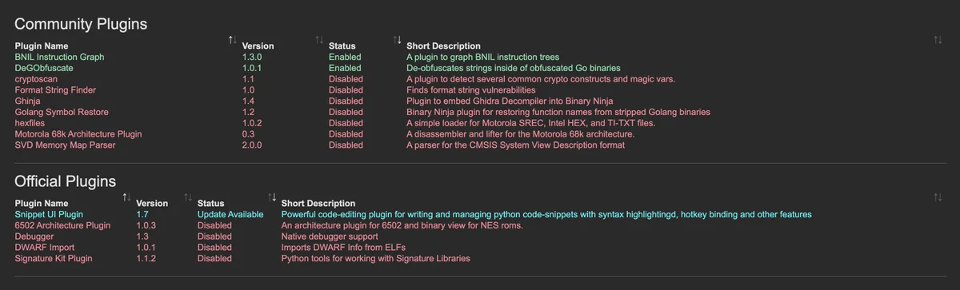Image resolution: width=960 pixels, height=290 pixels.
Task: Select DWARF Import plugin
Action: (x=45, y=248)
